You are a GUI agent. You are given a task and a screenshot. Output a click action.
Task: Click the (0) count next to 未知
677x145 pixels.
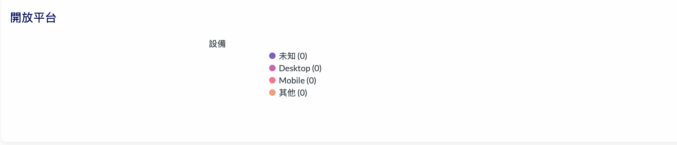pyautogui.click(x=302, y=56)
